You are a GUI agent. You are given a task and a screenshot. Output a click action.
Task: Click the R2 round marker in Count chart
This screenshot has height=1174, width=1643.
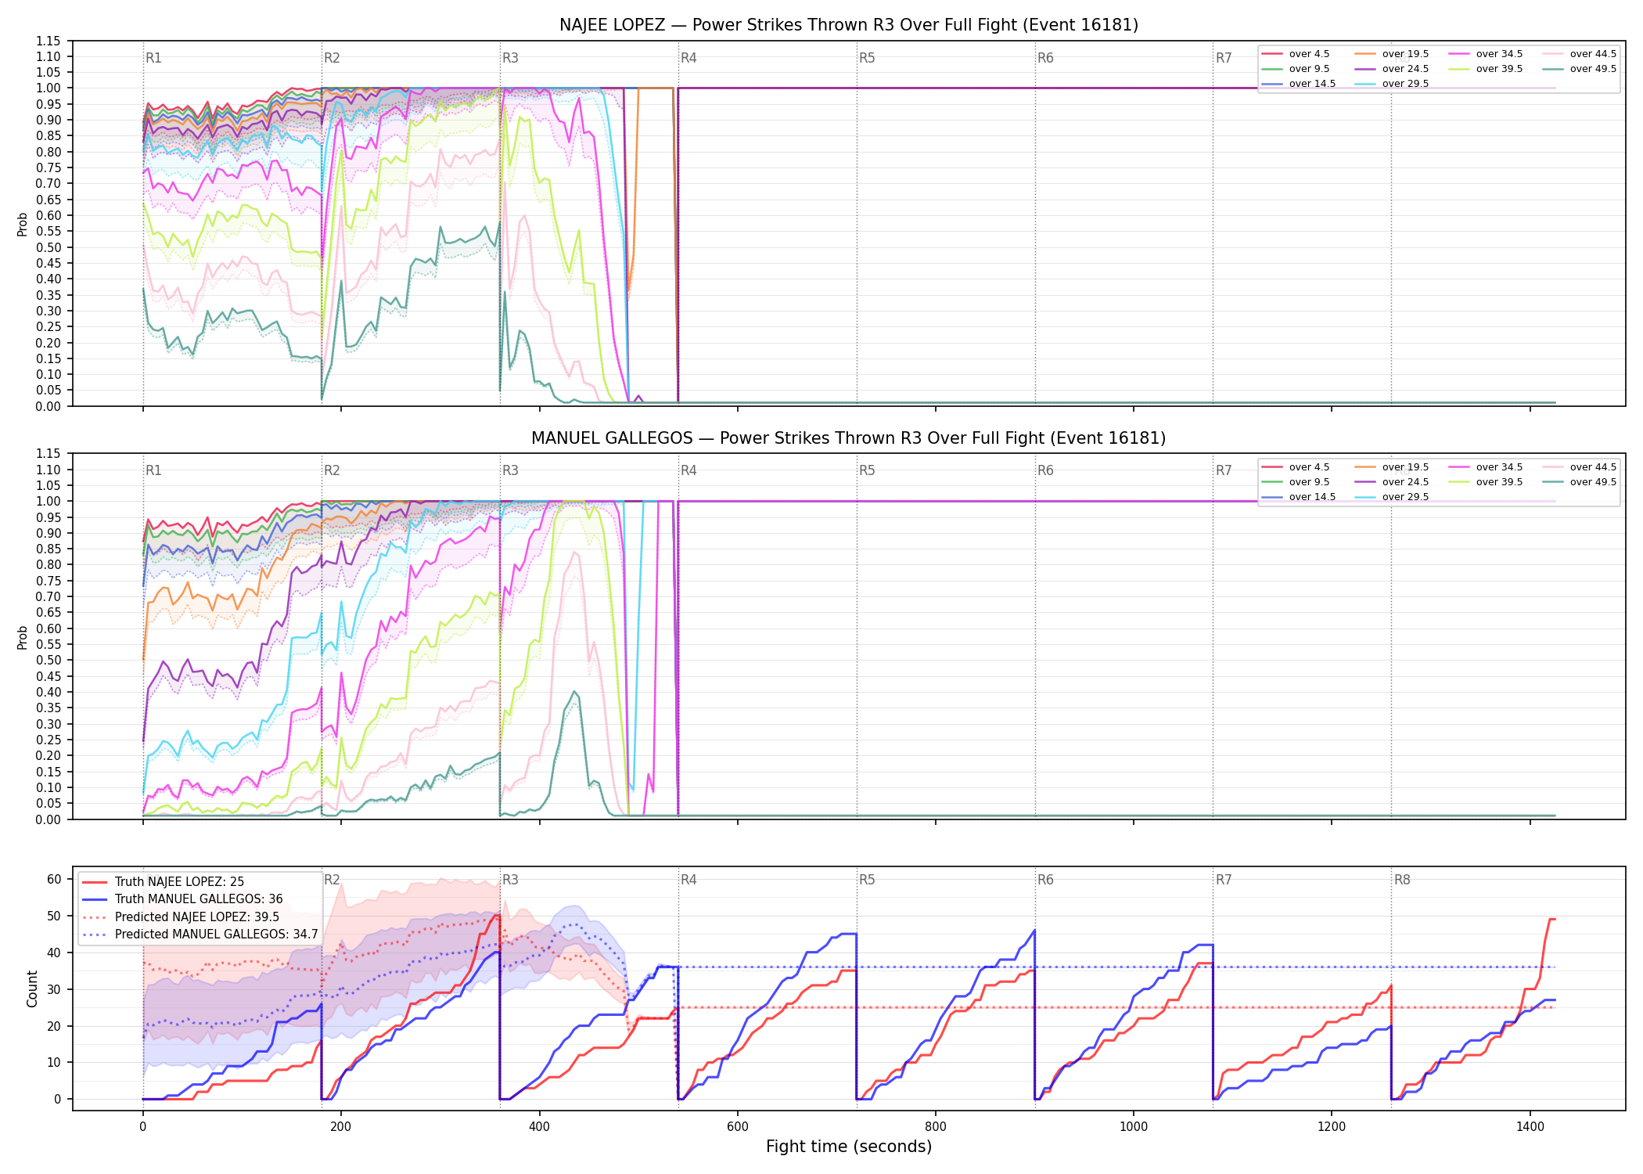click(x=332, y=880)
